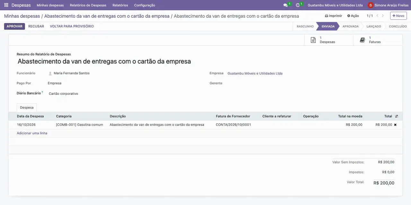Click Voltar para provisório button
This screenshot has height=205, width=411.
pos(72,26)
